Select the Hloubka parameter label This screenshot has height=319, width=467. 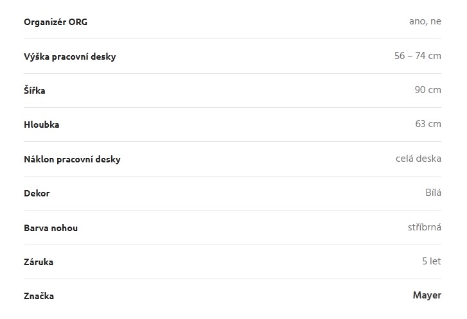41,125
